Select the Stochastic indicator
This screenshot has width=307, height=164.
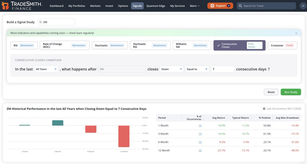tap(110, 45)
